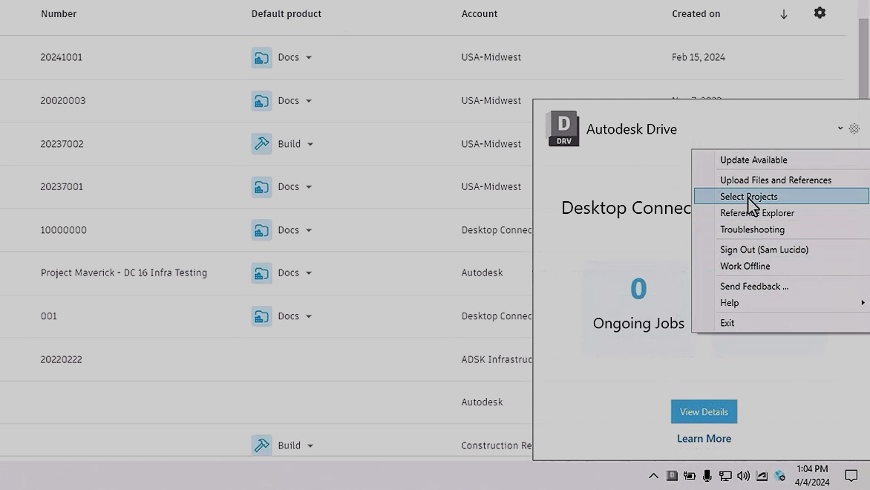This screenshot has height=490, width=870.
Task: Click the Build hammer icon in row 20237002
Action: (261, 144)
